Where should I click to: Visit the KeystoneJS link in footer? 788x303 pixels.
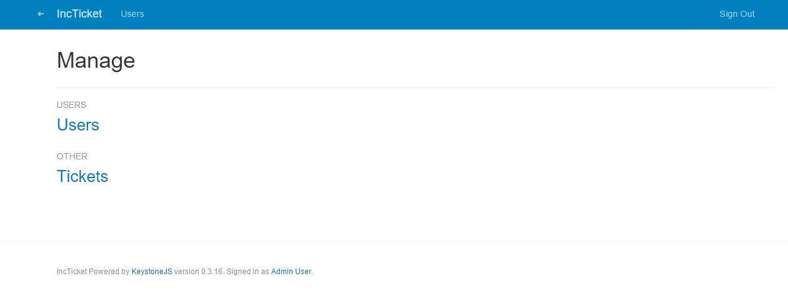(152, 272)
